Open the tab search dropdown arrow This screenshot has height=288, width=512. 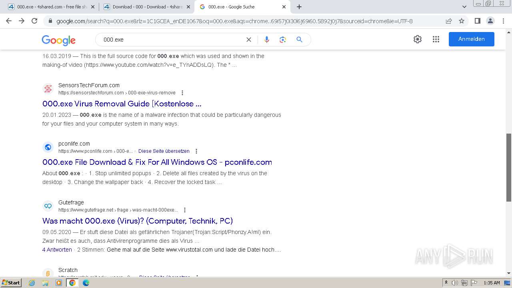point(464,7)
